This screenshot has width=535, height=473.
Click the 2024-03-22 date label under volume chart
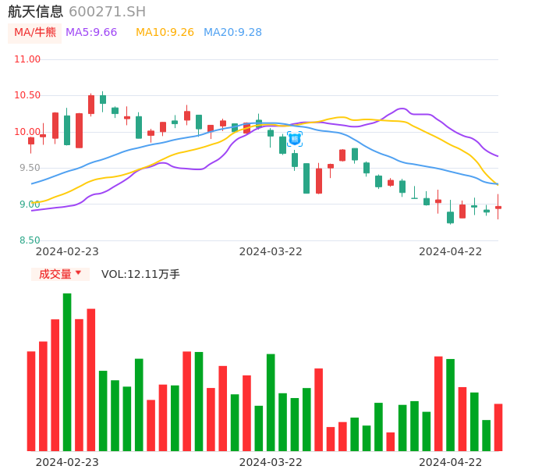(271, 461)
